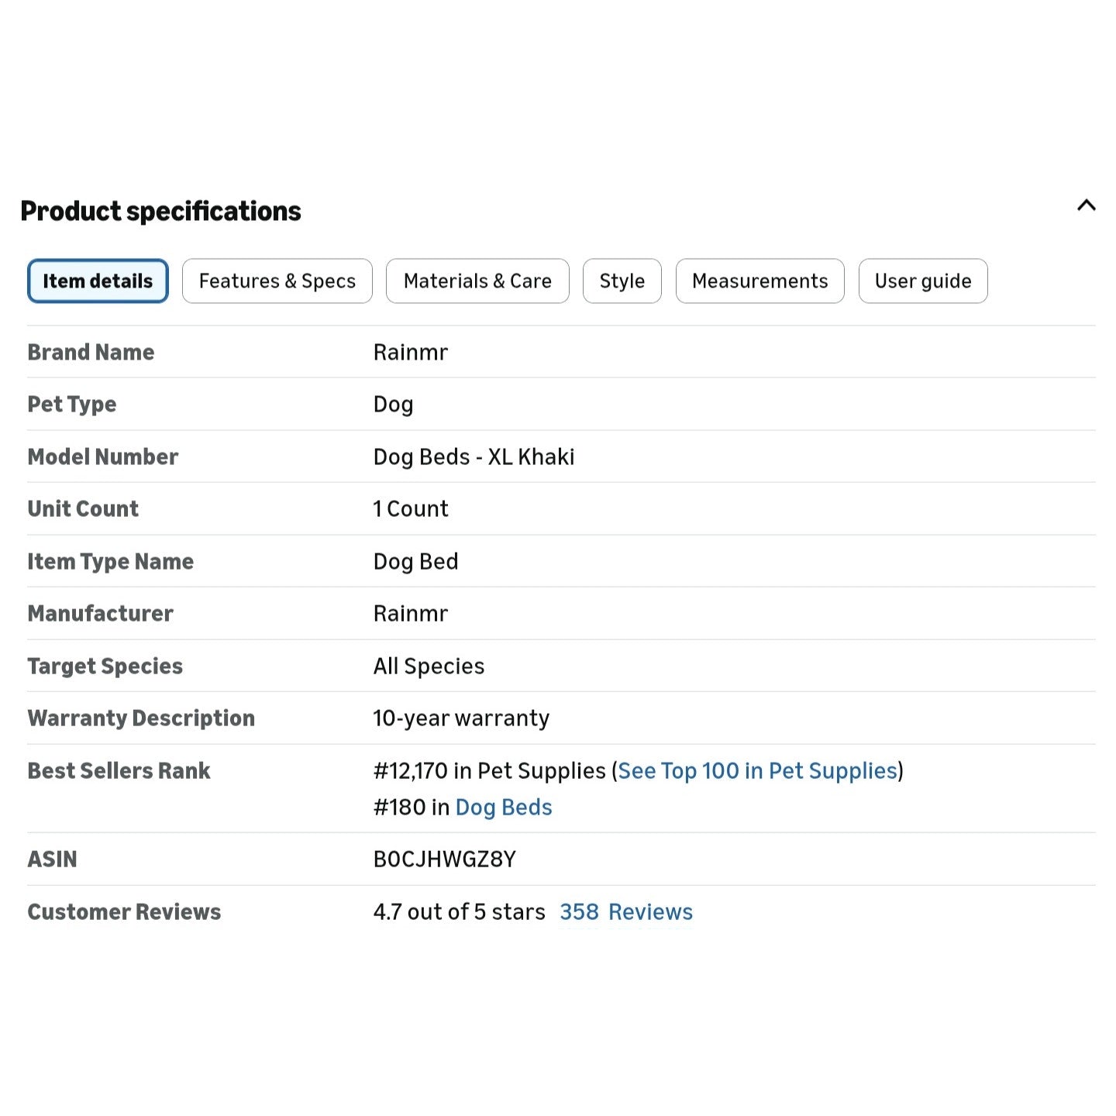Open the Materials & Care tab

coord(477,281)
